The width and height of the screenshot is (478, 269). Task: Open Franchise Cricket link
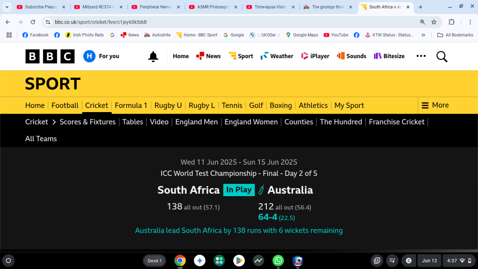tap(397, 122)
